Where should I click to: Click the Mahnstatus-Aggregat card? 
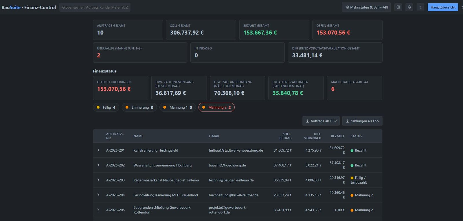pos(354,88)
